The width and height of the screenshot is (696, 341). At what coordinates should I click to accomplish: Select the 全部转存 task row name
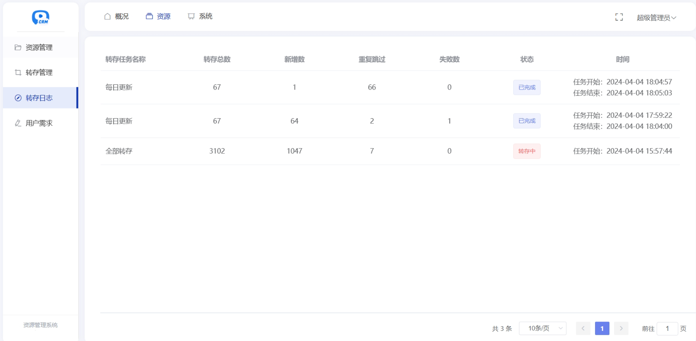click(x=119, y=151)
